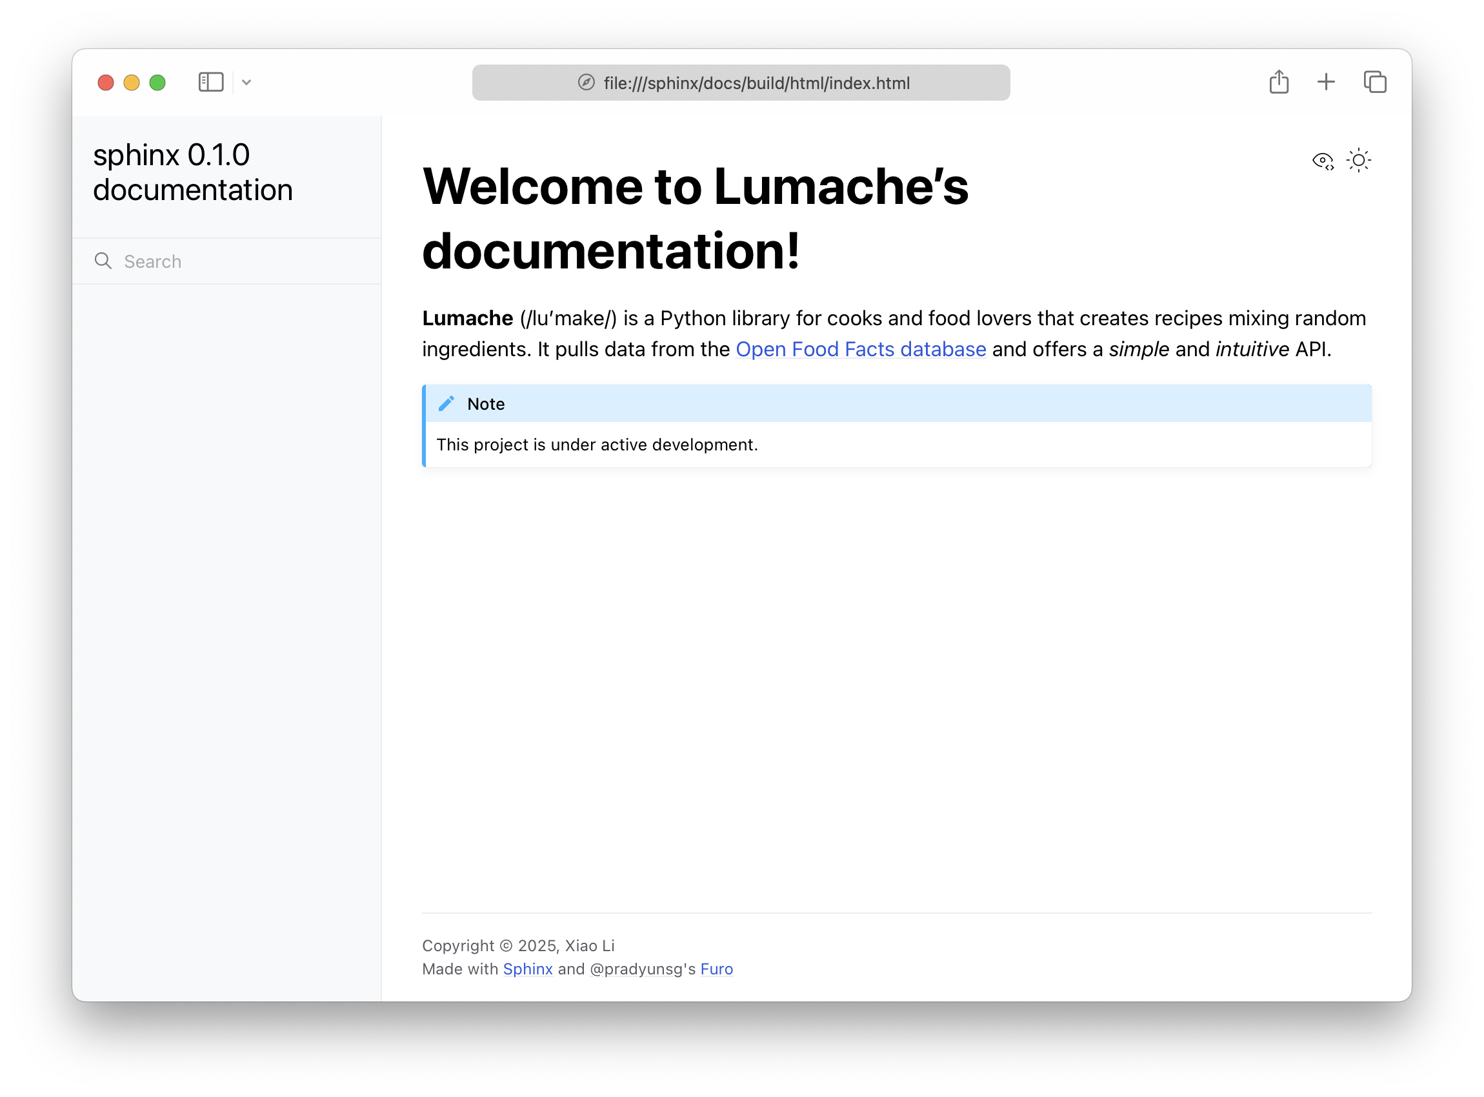Viewport: 1484px width, 1097px height.
Task: Open a new tab with plus icon
Action: 1326,83
